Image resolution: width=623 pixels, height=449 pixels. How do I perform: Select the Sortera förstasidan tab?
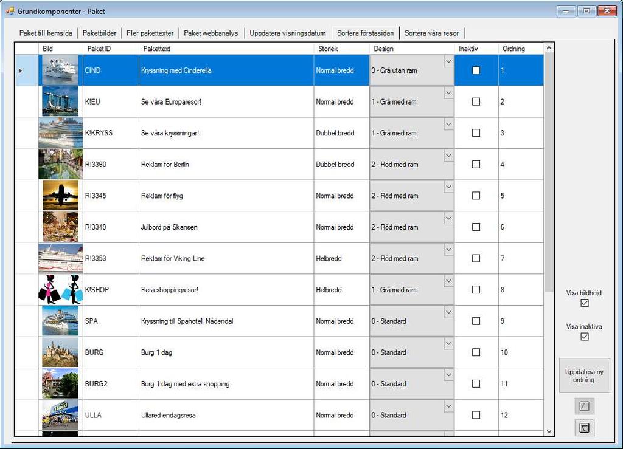pos(366,33)
